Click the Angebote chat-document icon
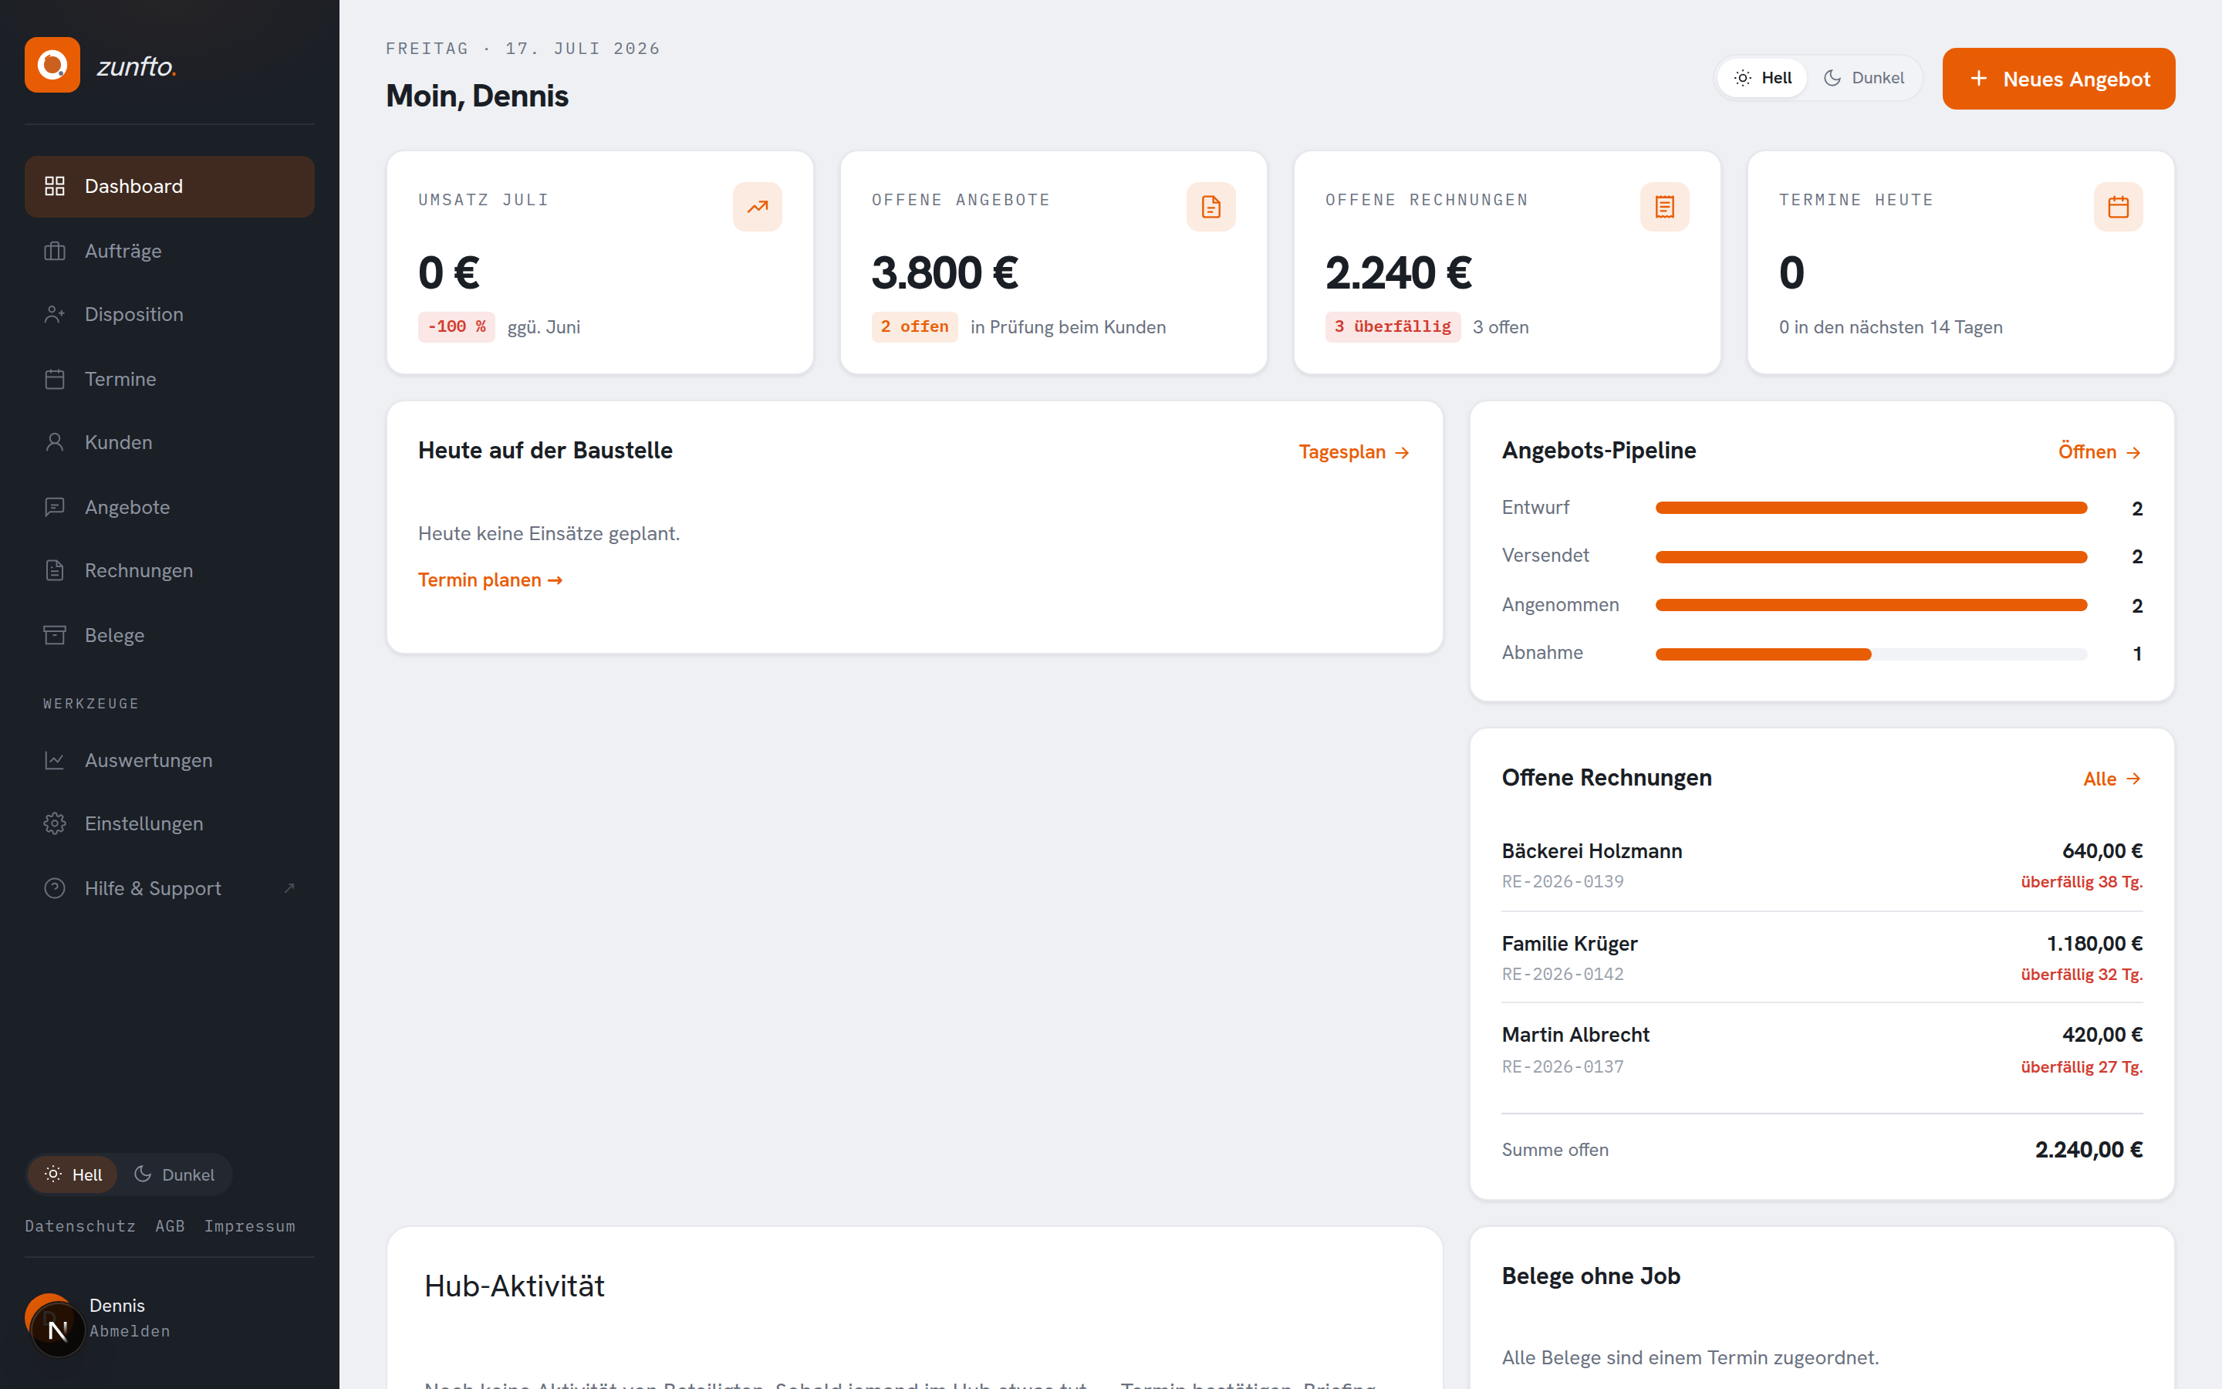This screenshot has width=2222, height=1389. (x=55, y=507)
